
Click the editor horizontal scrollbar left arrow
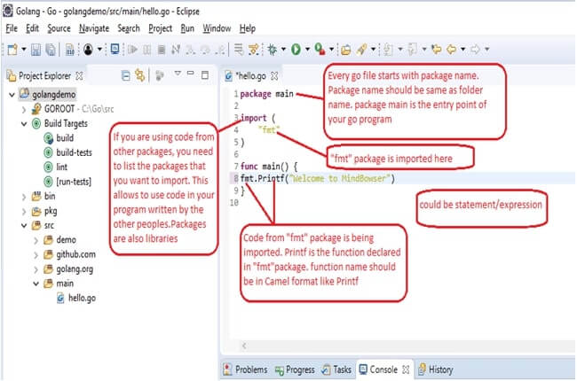pyautogui.click(x=241, y=345)
